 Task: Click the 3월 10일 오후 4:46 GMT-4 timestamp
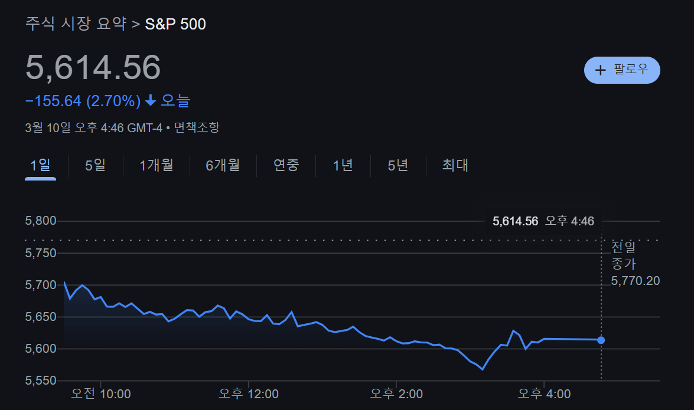94,128
